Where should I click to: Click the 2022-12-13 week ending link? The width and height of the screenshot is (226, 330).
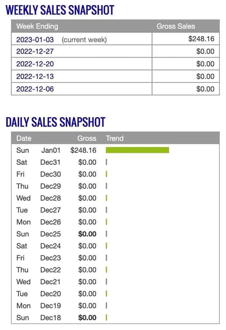click(x=35, y=76)
